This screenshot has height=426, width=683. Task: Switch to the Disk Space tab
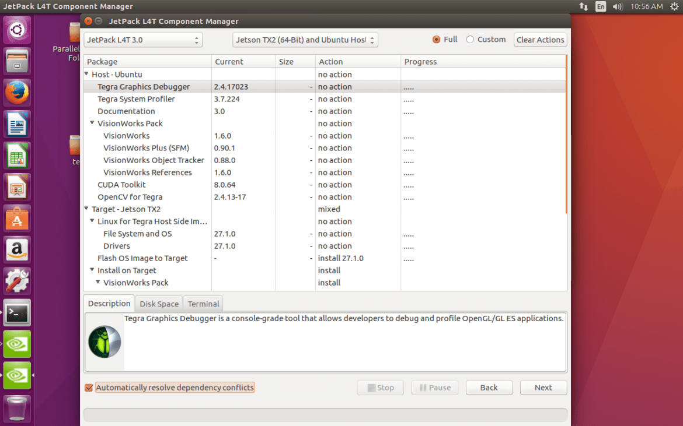pyautogui.click(x=159, y=303)
